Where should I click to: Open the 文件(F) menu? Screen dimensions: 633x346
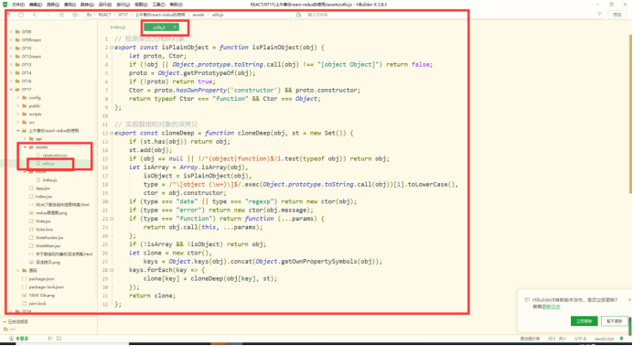(18, 5)
